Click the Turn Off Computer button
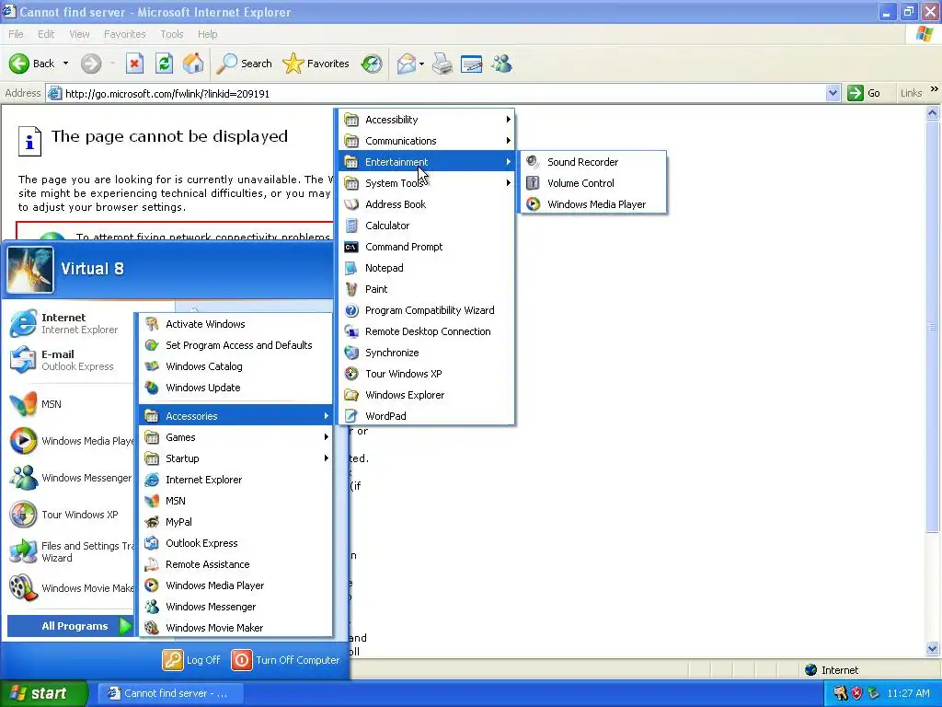The width and height of the screenshot is (942, 707). 285,659
